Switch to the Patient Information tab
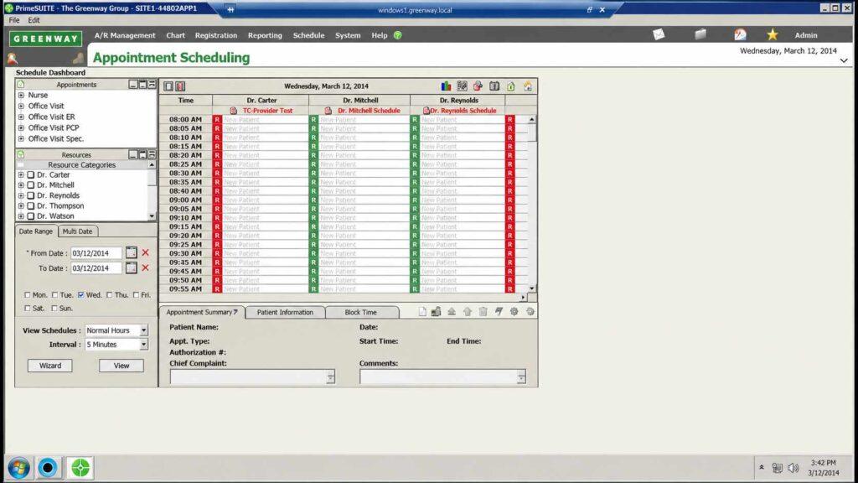 (285, 312)
